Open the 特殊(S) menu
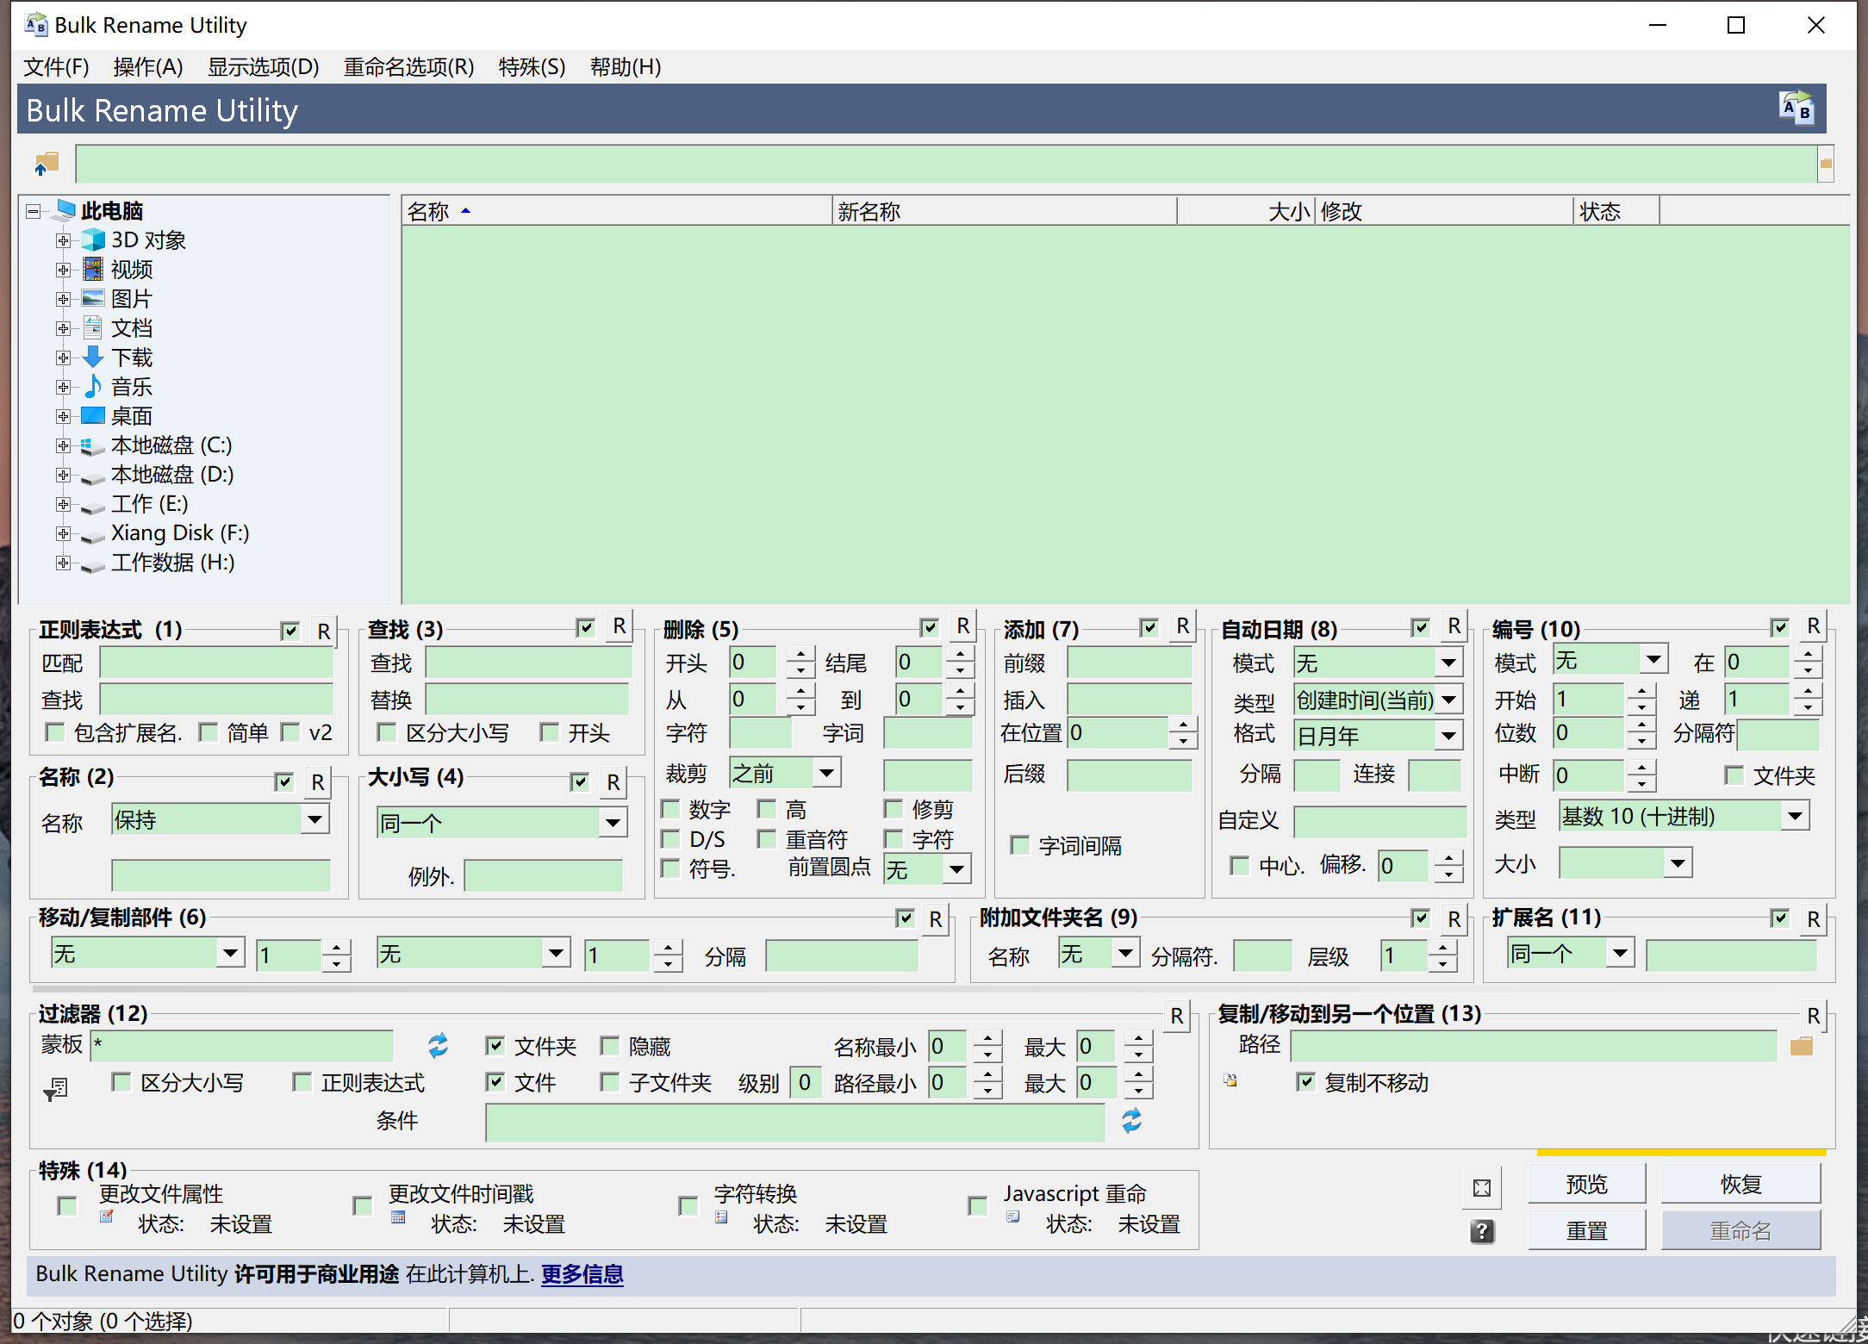 (532, 67)
